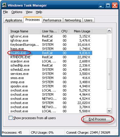Viewport: 120px width, 137px height.
Task: Select svchost.exe using 4,524 K
Action: click(50, 99)
